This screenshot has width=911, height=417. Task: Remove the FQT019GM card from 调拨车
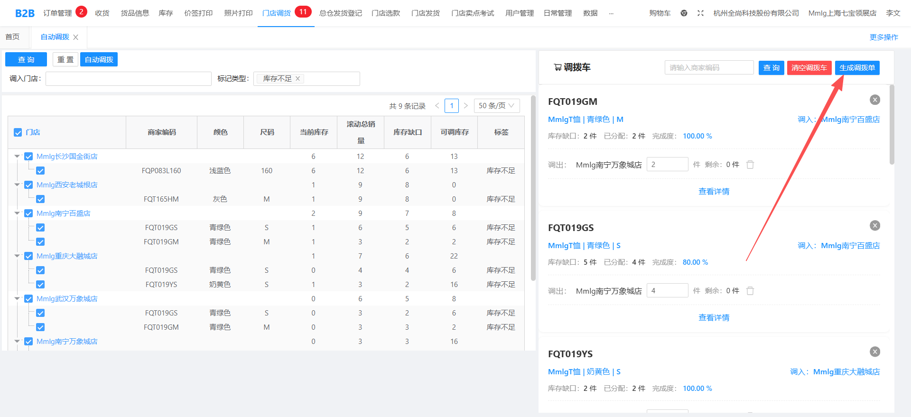(874, 100)
